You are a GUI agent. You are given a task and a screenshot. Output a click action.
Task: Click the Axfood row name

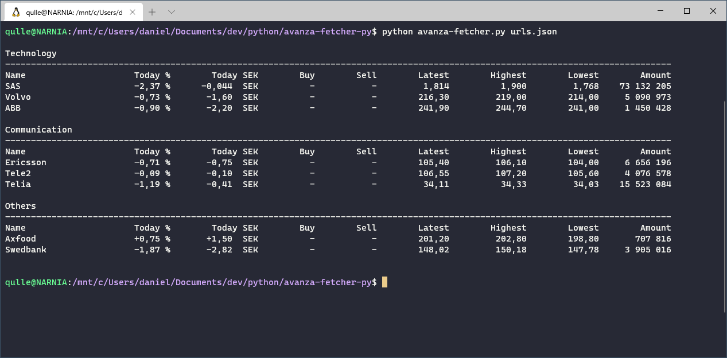(21, 239)
